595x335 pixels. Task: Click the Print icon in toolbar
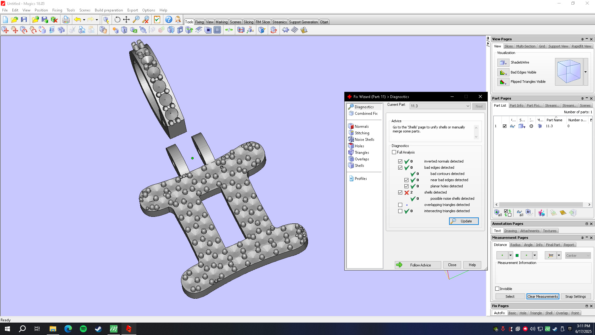(66, 20)
